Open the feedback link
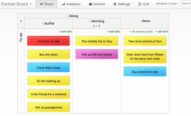 point(162,4)
